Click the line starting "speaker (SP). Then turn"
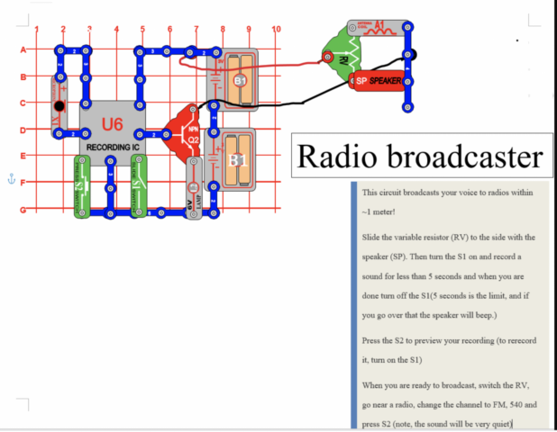Image resolution: width=557 pixels, height=432 pixels. [442, 256]
